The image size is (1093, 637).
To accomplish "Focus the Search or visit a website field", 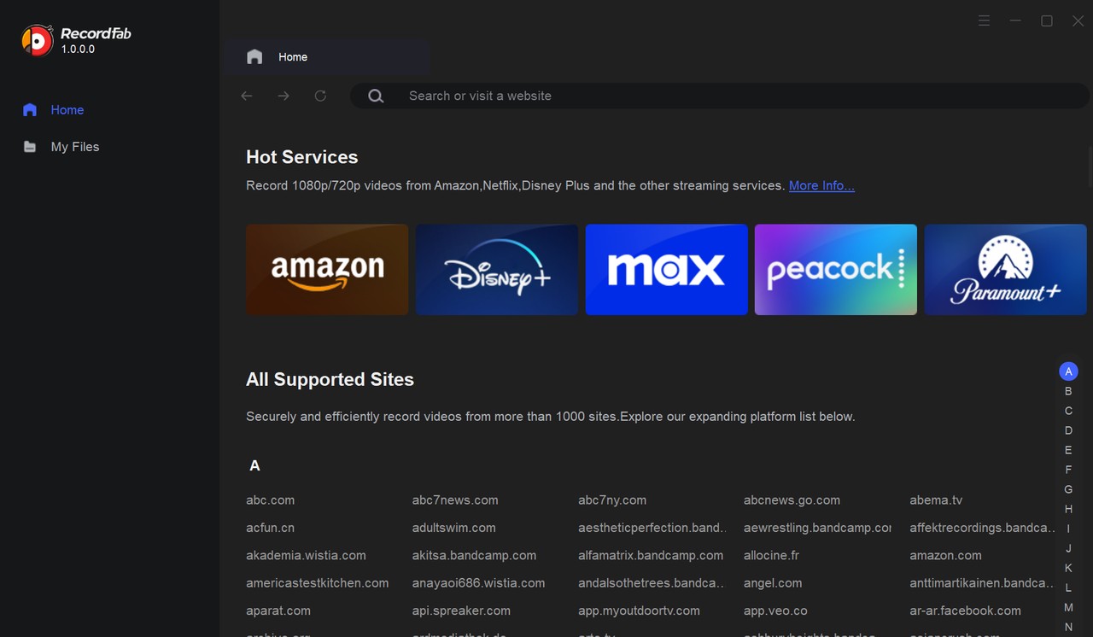I will tap(720, 96).
